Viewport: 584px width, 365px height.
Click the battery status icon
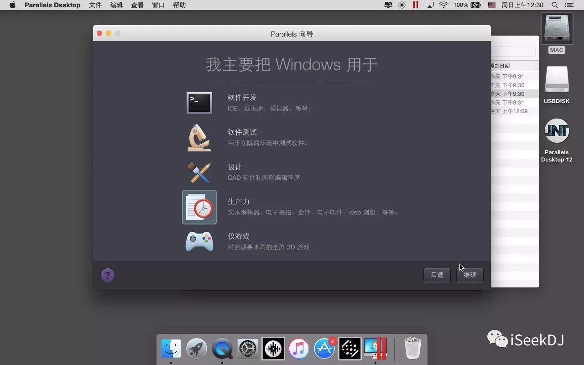pos(475,5)
